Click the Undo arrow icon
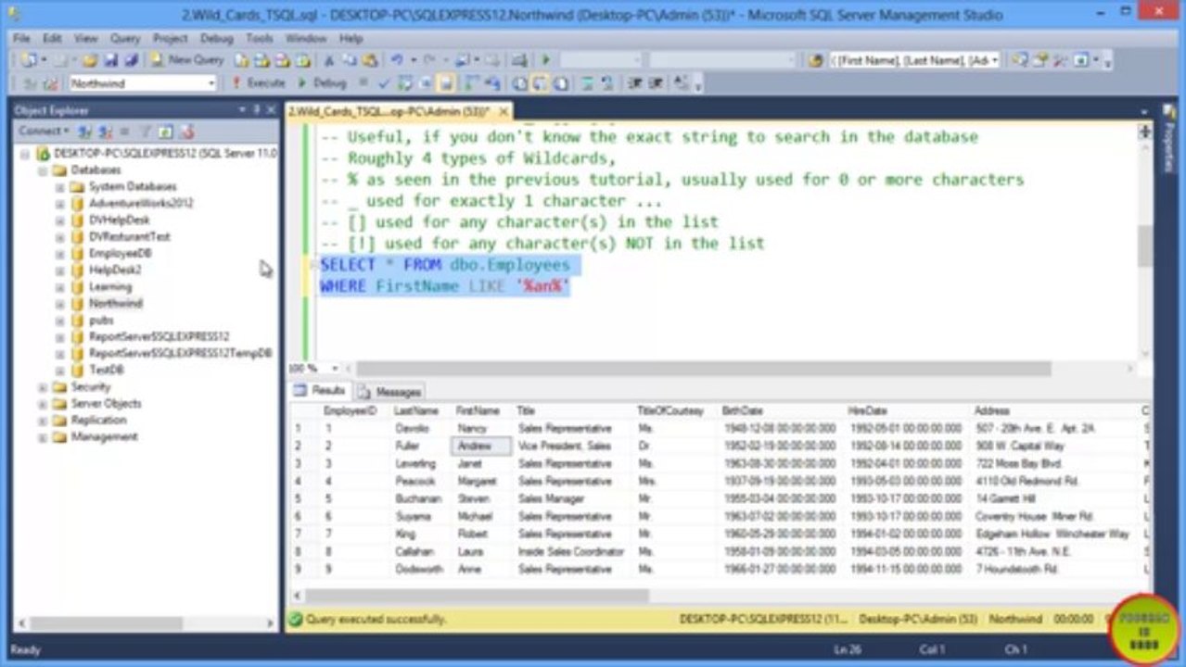This screenshot has width=1186, height=667. [396, 60]
